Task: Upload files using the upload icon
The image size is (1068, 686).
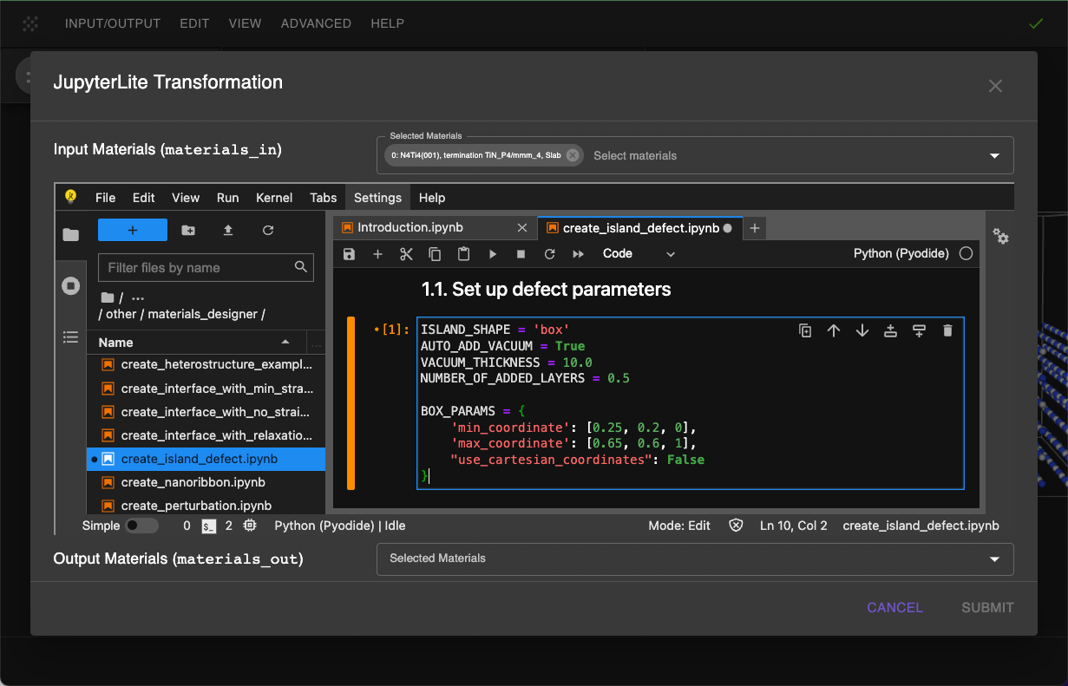Action: click(228, 230)
